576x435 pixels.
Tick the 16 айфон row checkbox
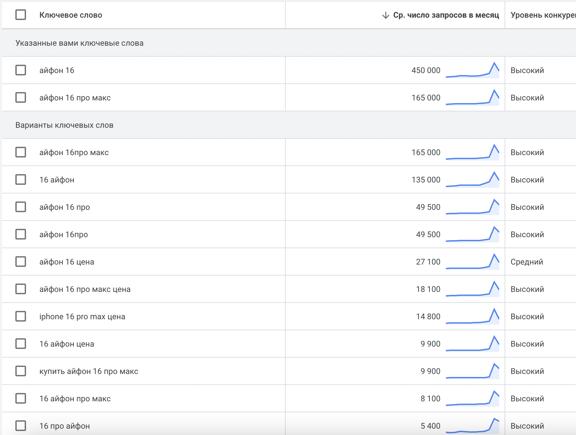[x=21, y=179]
